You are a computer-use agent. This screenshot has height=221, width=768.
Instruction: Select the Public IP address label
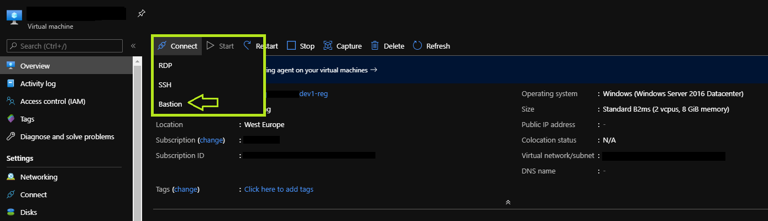point(548,125)
